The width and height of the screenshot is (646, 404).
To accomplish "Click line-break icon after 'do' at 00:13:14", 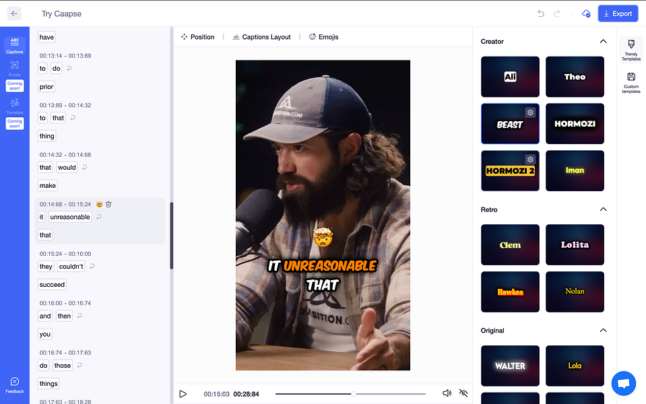I will (69, 69).
